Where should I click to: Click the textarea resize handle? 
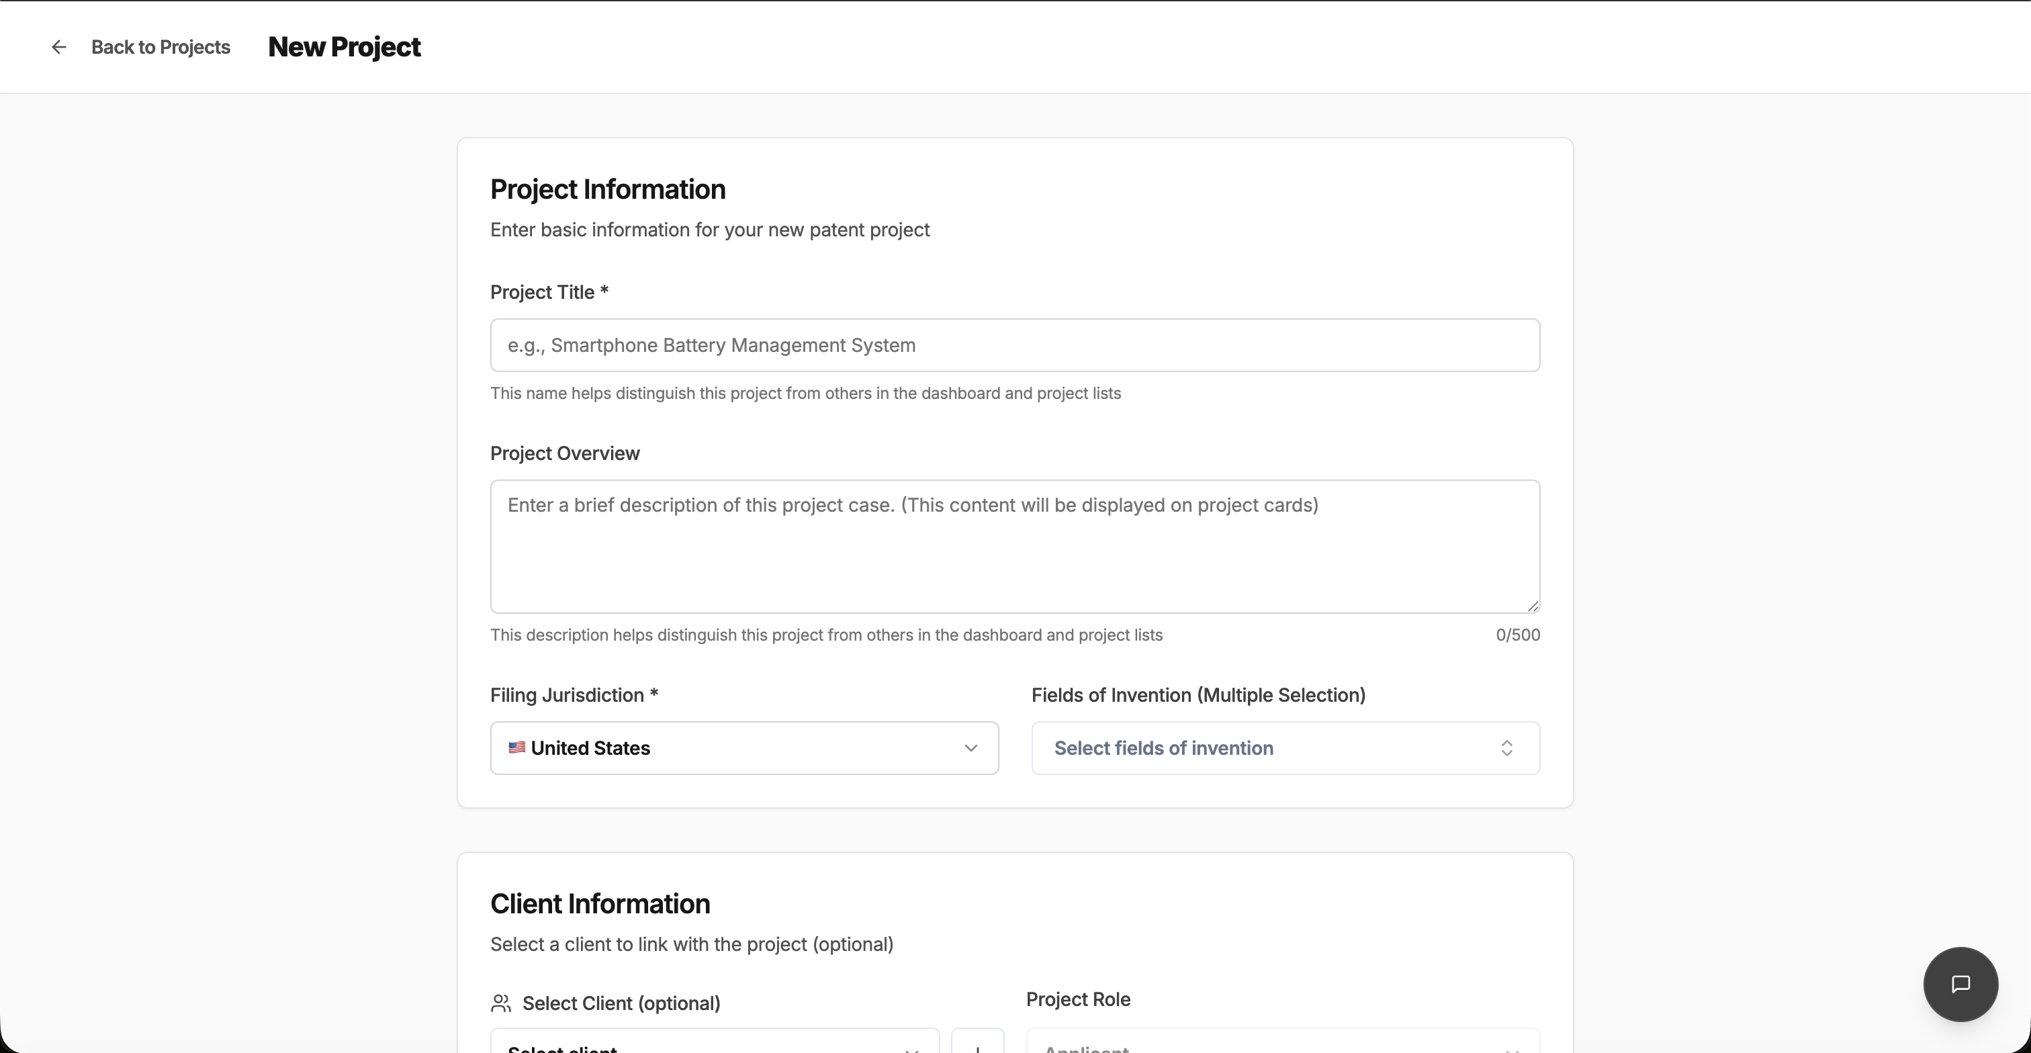pyautogui.click(x=1533, y=606)
